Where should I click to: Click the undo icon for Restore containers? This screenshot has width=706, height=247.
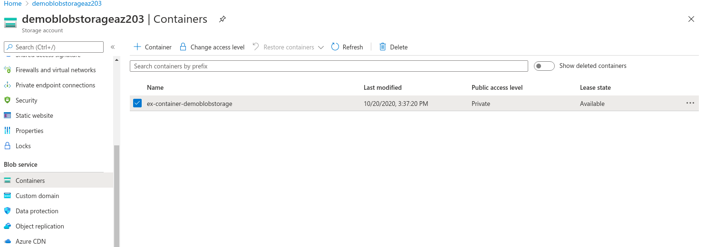256,46
